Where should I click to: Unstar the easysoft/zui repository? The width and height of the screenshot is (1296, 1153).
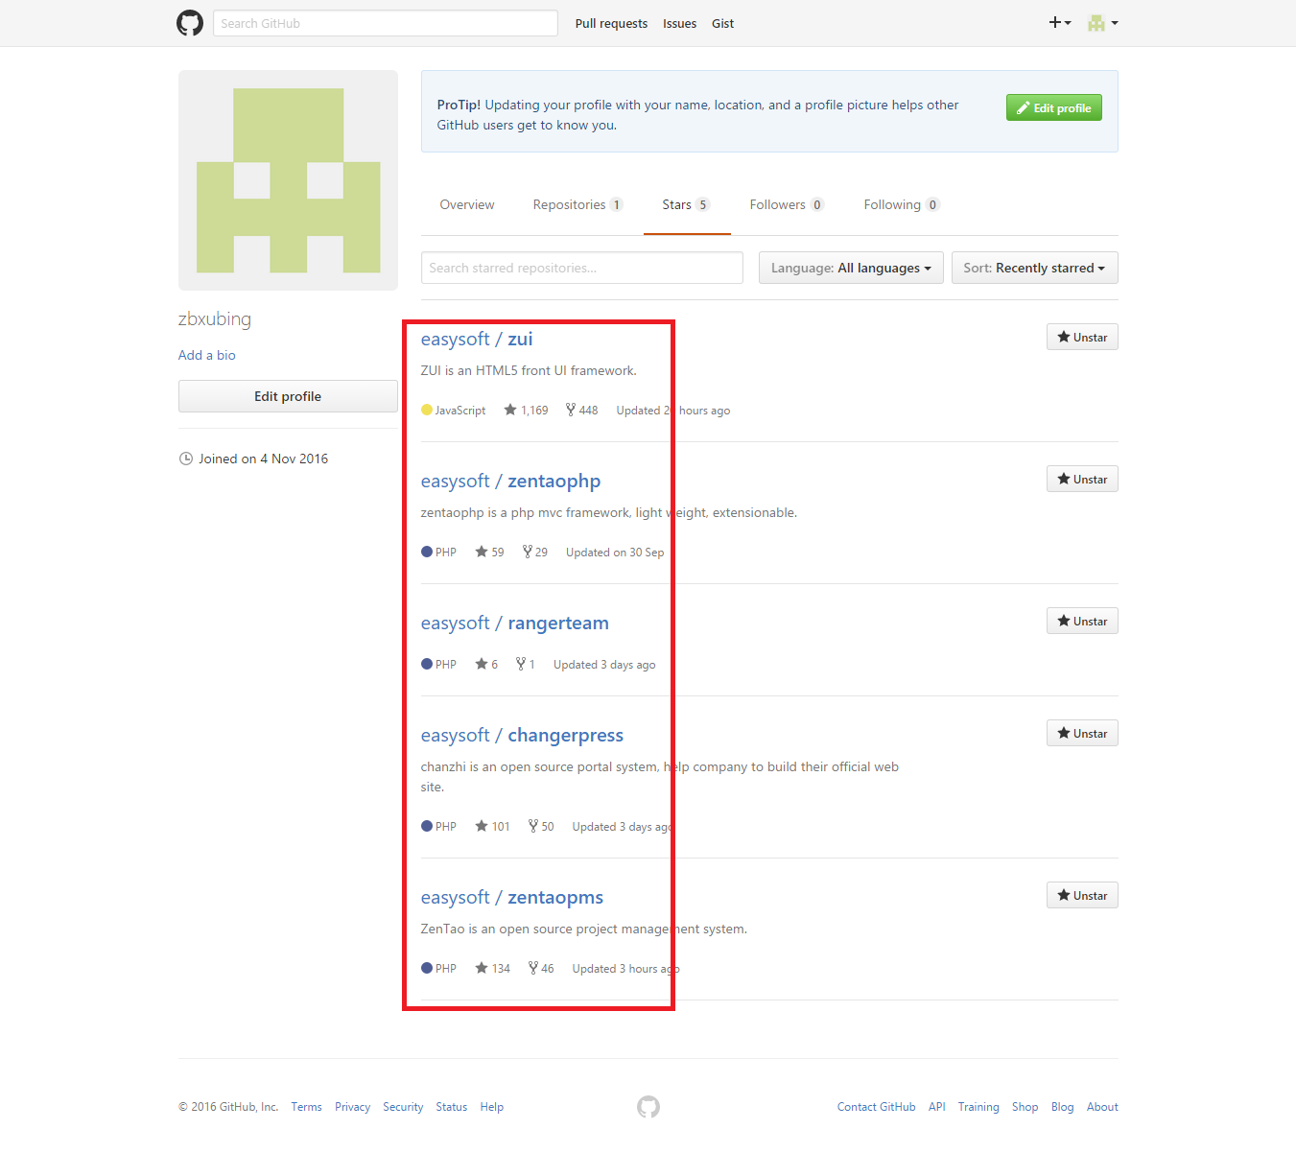(1082, 338)
